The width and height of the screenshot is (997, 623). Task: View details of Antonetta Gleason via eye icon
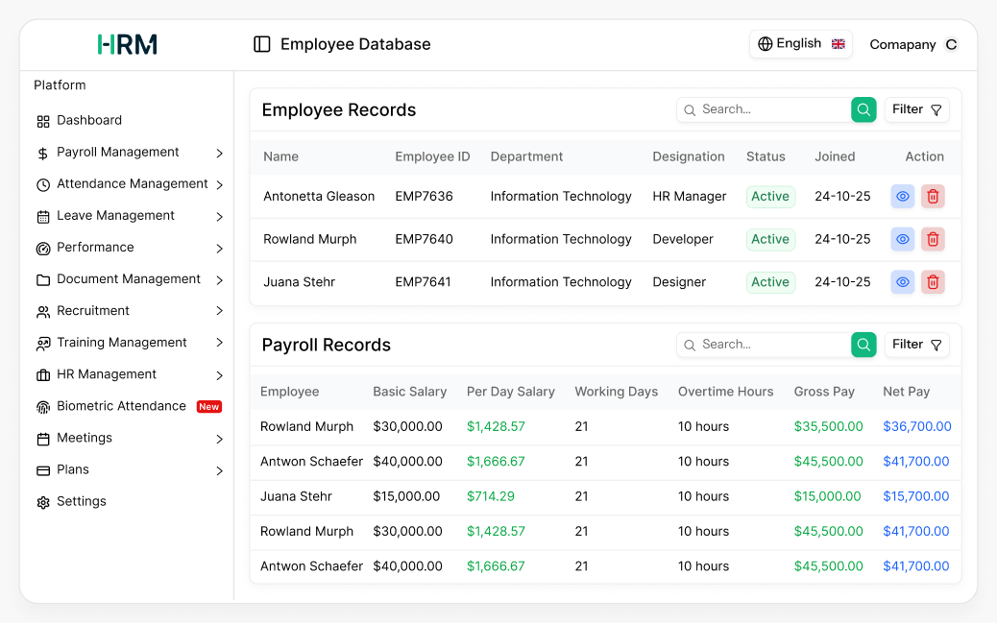tap(902, 196)
